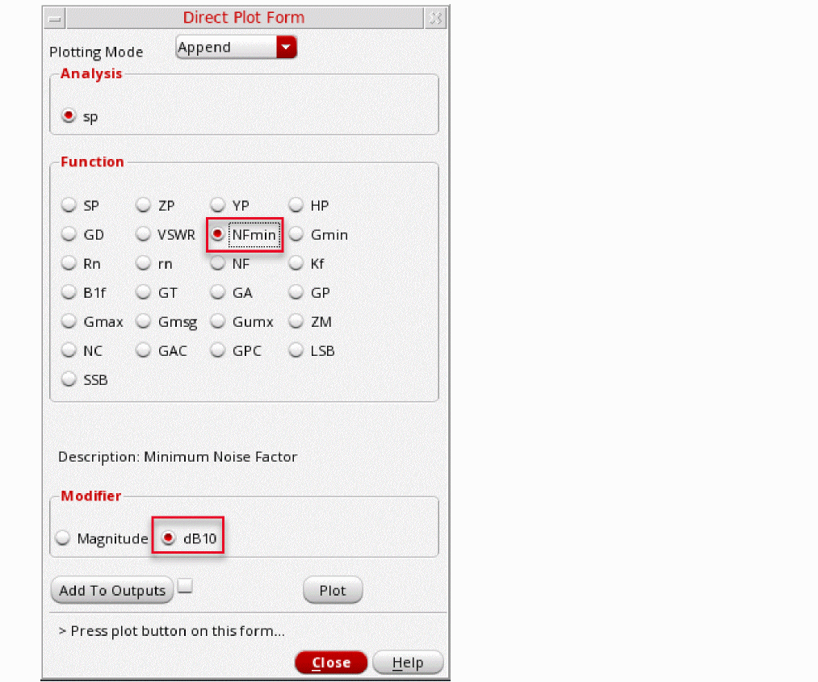Image resolution: width=818 pixels, height=682 pixels.
Task: Choose the VSWR function option
Action: coord(143,234)
